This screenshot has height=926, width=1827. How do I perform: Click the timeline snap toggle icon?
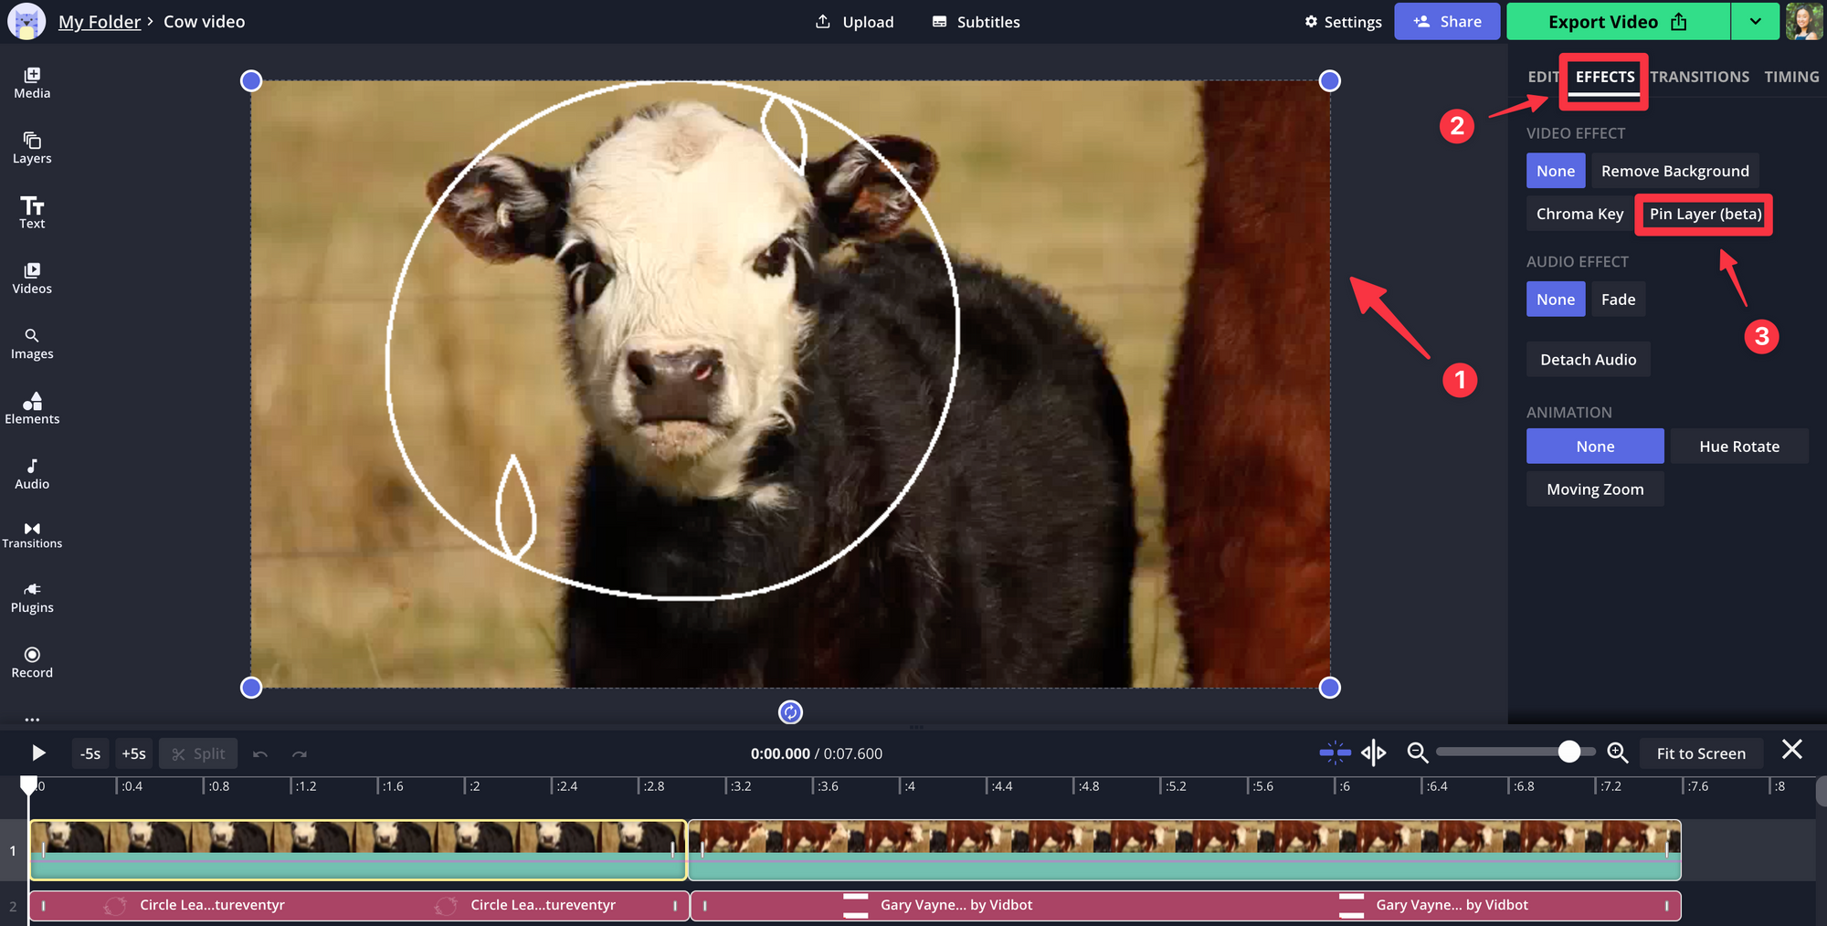[x=1335, y=752]
